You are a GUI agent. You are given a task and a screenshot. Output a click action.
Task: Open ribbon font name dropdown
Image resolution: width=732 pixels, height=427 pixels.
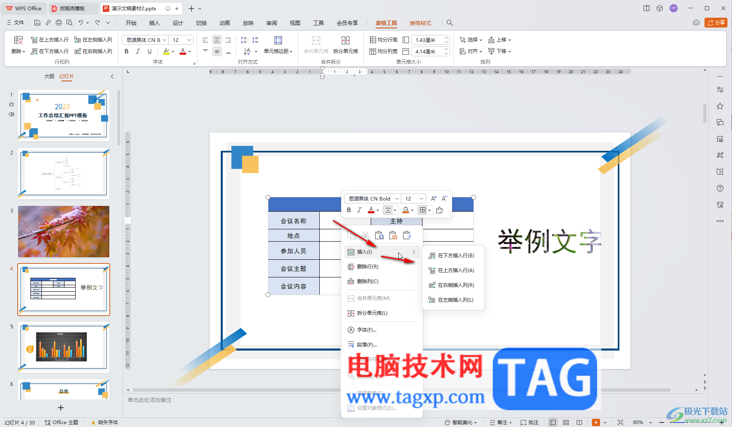coord(164,40)
